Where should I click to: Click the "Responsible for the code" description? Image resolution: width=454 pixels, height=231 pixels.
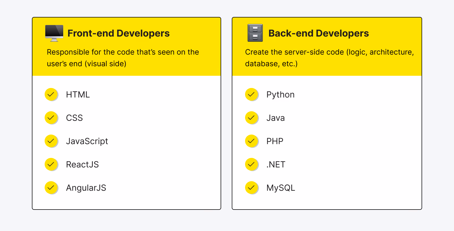pos(123,58)
